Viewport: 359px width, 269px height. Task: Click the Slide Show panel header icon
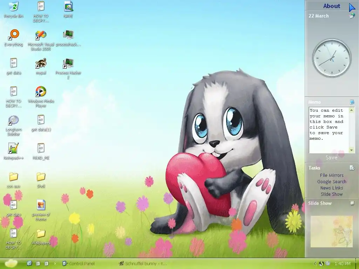[x=352, y=203]
